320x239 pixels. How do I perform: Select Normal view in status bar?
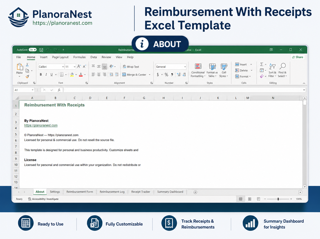pyautogui.click(x=241, y=199)
